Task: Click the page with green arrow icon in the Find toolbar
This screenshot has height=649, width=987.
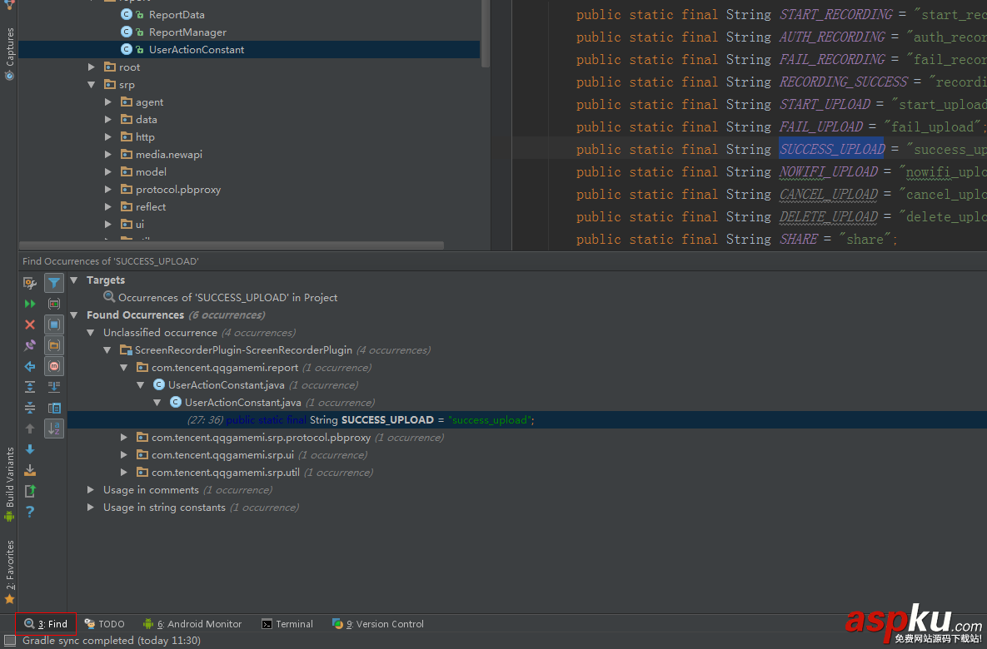Action: (x=30, y=491)
